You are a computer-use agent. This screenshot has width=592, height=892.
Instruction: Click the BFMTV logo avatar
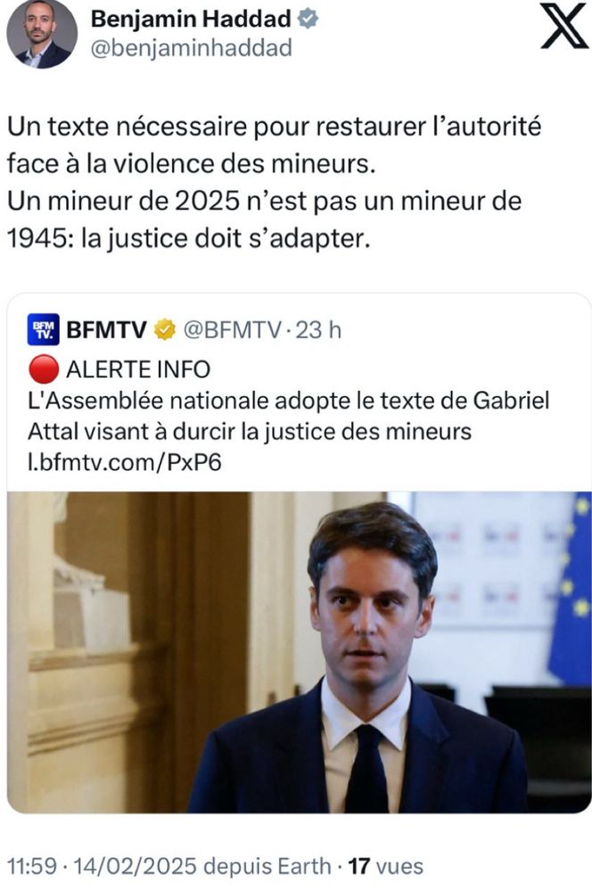[x=43, y=329]
